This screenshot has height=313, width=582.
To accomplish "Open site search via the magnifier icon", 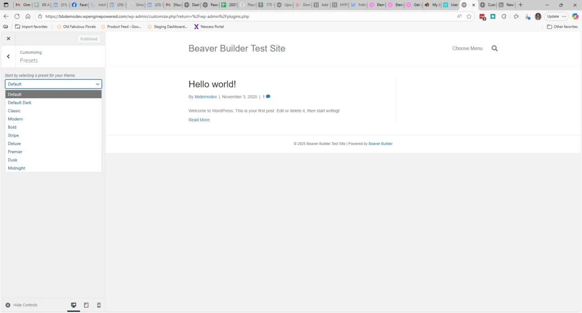I will point(495,48).
